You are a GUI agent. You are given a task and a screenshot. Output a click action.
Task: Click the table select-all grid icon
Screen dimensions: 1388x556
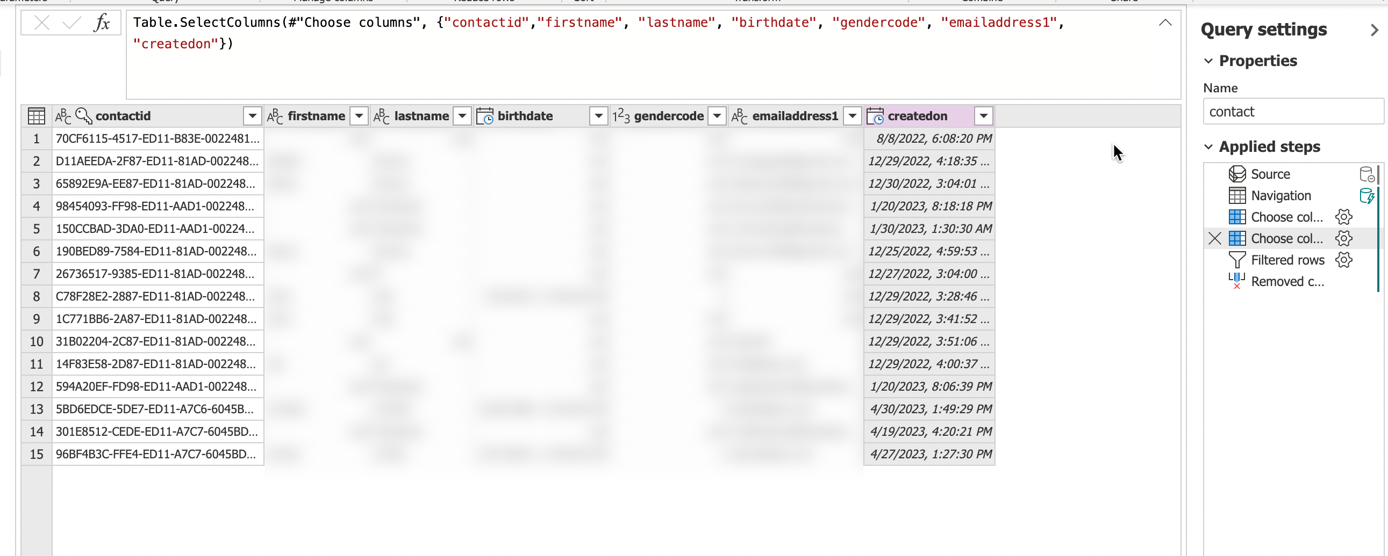click(36, 116)
